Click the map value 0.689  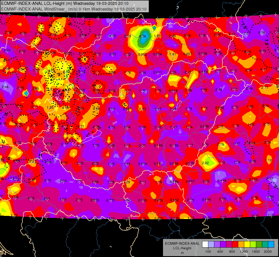pyautogui.click(x=174, y=182)
